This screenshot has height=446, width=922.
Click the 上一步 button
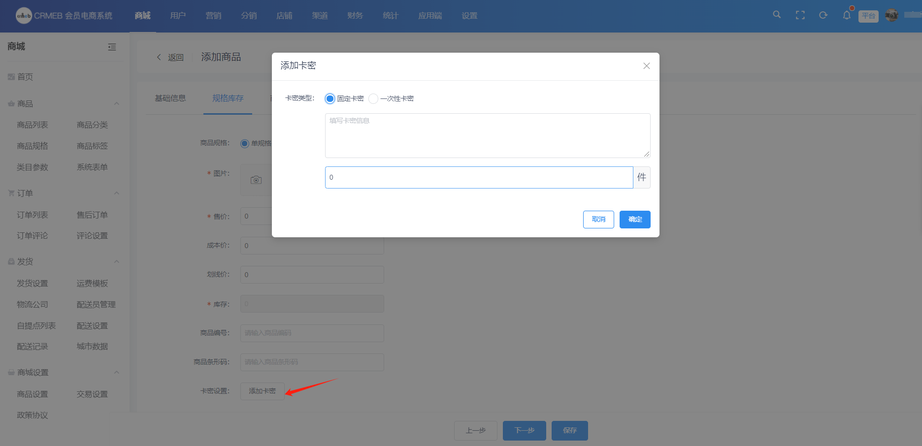tap(476, 431)
